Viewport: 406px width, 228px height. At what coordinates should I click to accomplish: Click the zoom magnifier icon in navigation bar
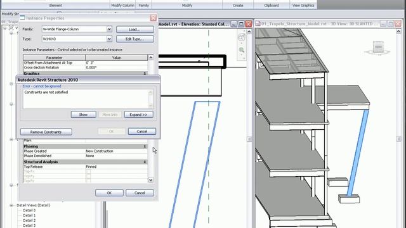point(242,50)
